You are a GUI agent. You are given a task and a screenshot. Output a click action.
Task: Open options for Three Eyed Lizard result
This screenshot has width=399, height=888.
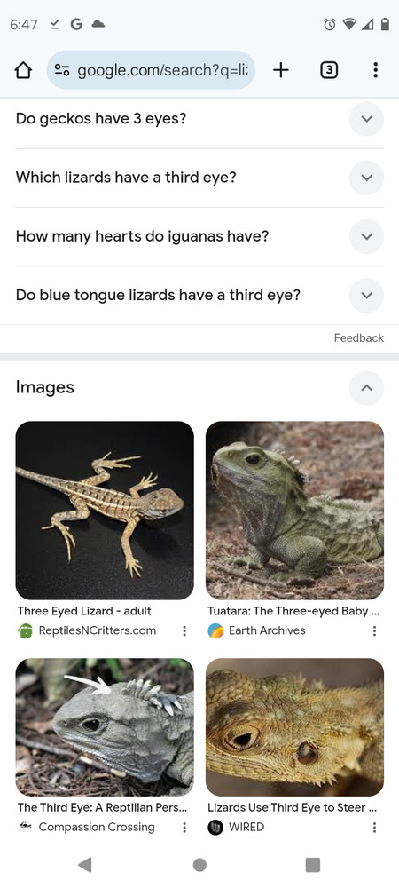click(x=184, y=630)
